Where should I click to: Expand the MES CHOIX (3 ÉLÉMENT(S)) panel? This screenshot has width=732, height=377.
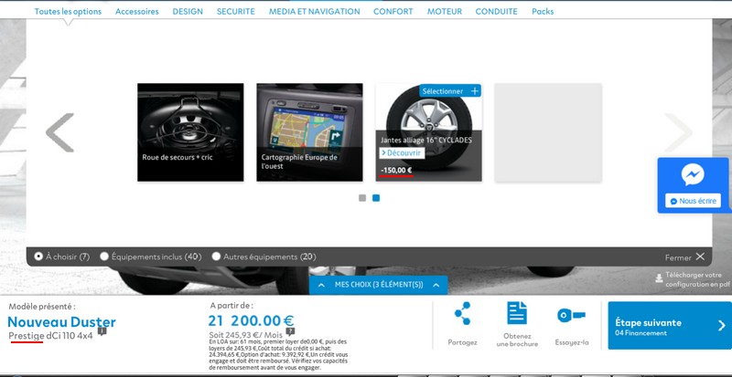tap(379, 285)
